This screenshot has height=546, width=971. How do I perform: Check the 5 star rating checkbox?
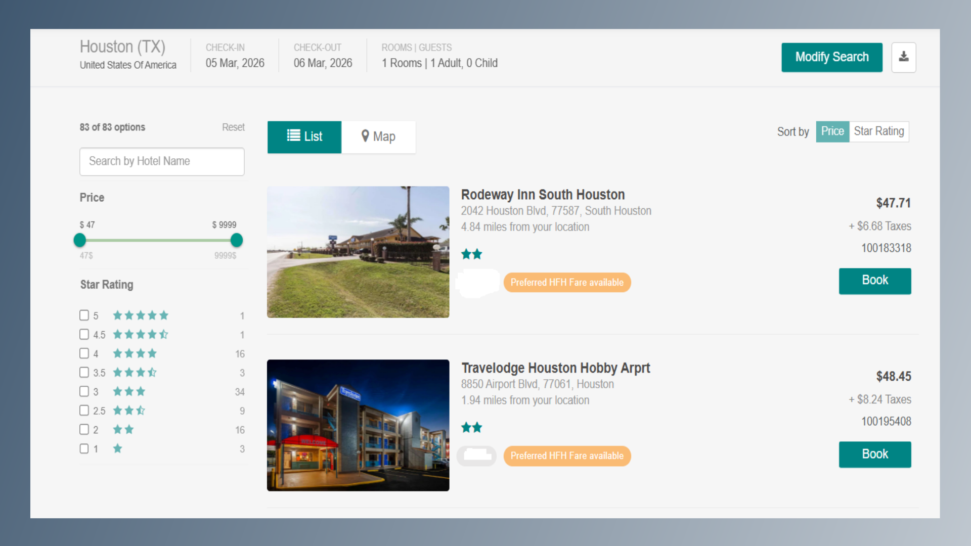click(84, 315)
